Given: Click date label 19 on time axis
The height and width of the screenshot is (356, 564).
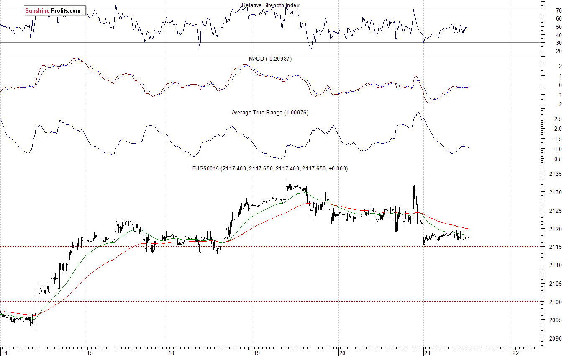Looking at the screenshot, I should (256, 353).
